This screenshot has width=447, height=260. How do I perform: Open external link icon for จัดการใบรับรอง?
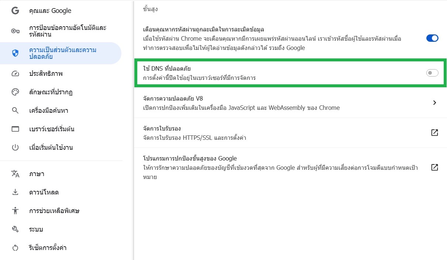coord(434,132)
